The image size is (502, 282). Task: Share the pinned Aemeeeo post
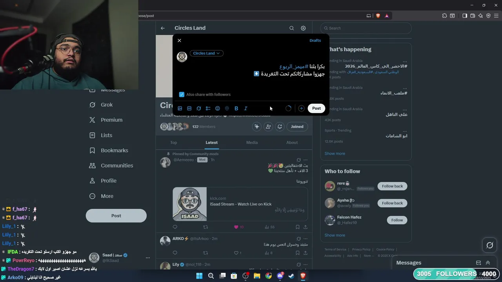pyautogui.click(x=306, y=227)
